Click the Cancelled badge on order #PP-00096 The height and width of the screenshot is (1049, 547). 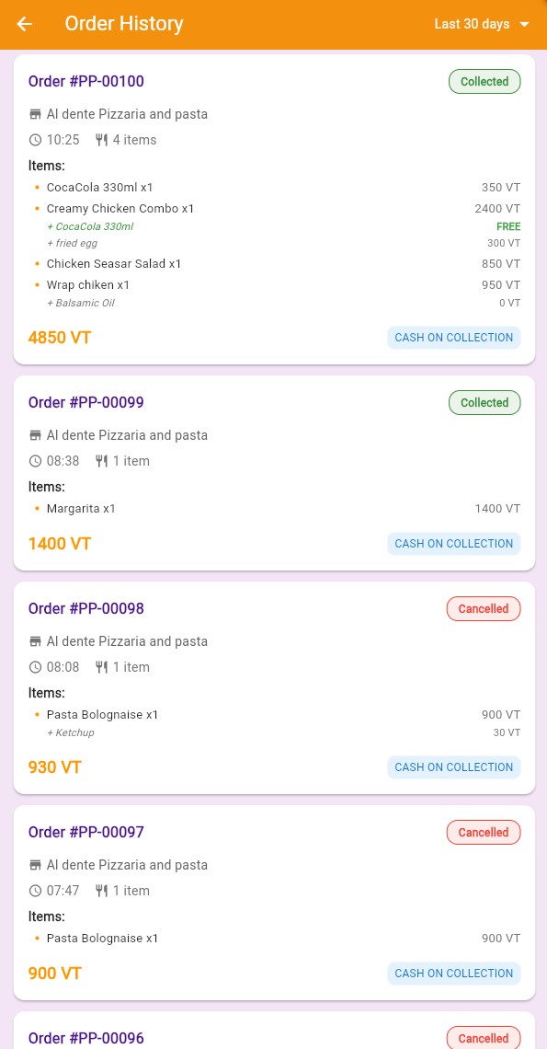[x=484, y=1039]
